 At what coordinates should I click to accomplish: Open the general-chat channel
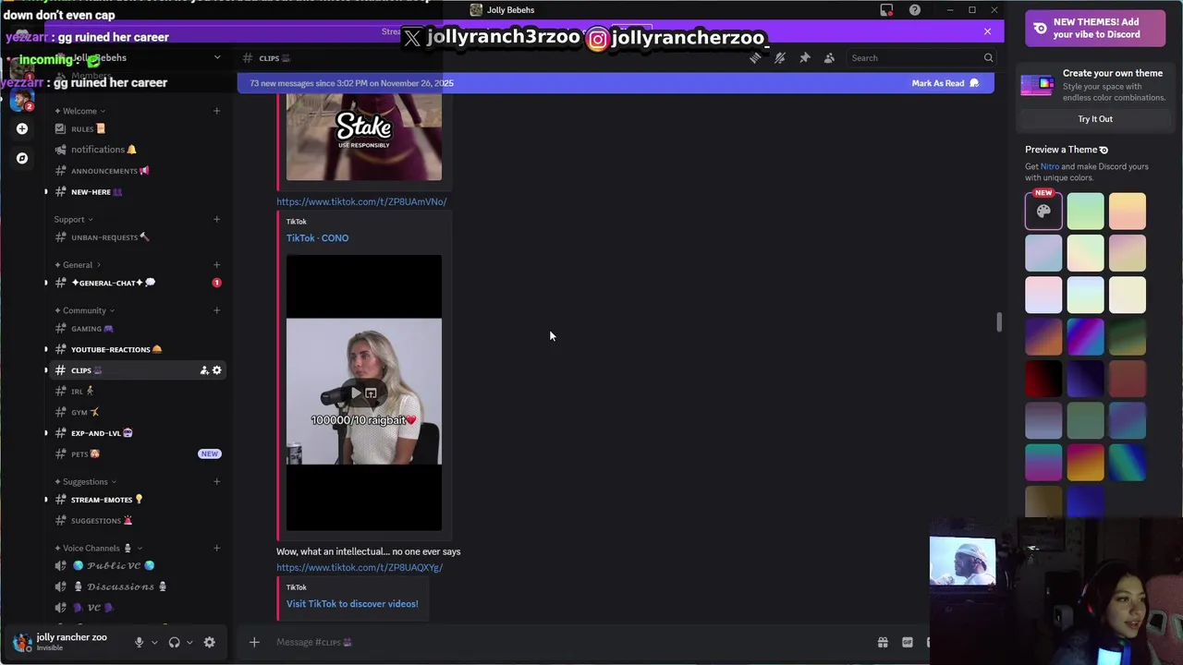tap(138, 283)
